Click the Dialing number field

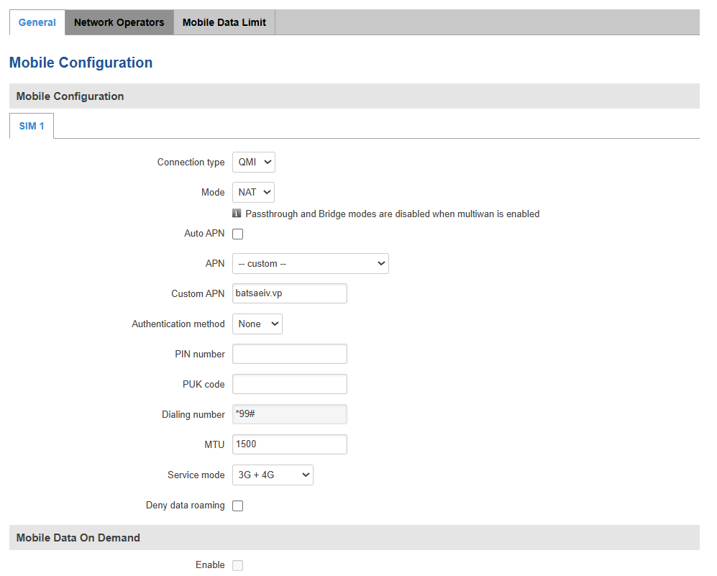[x=289, y=415]
